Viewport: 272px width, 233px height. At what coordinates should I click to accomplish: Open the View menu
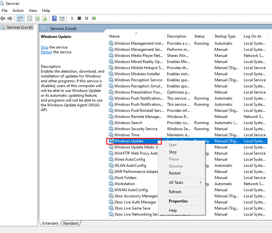point(33,11)
